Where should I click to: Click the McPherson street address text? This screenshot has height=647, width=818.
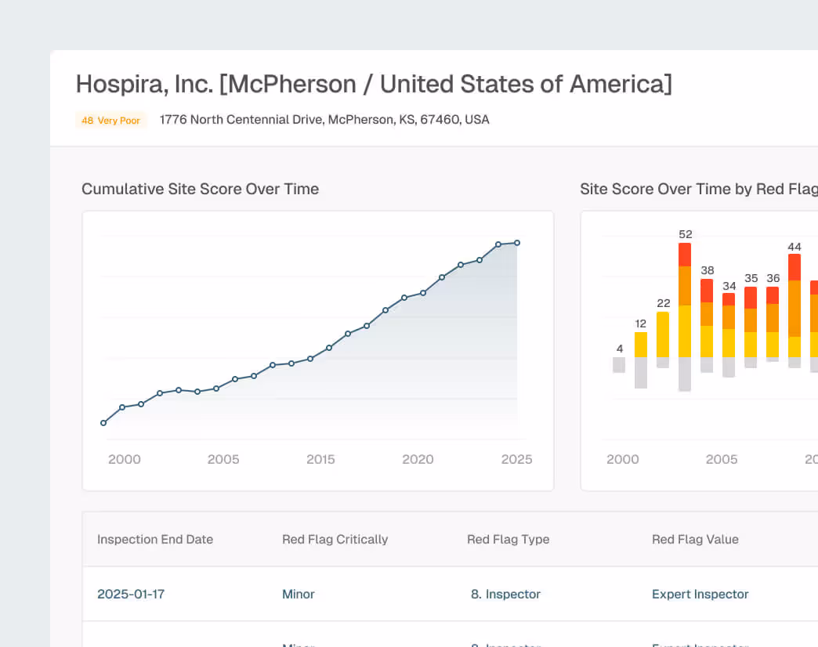[x=324, y=119]
